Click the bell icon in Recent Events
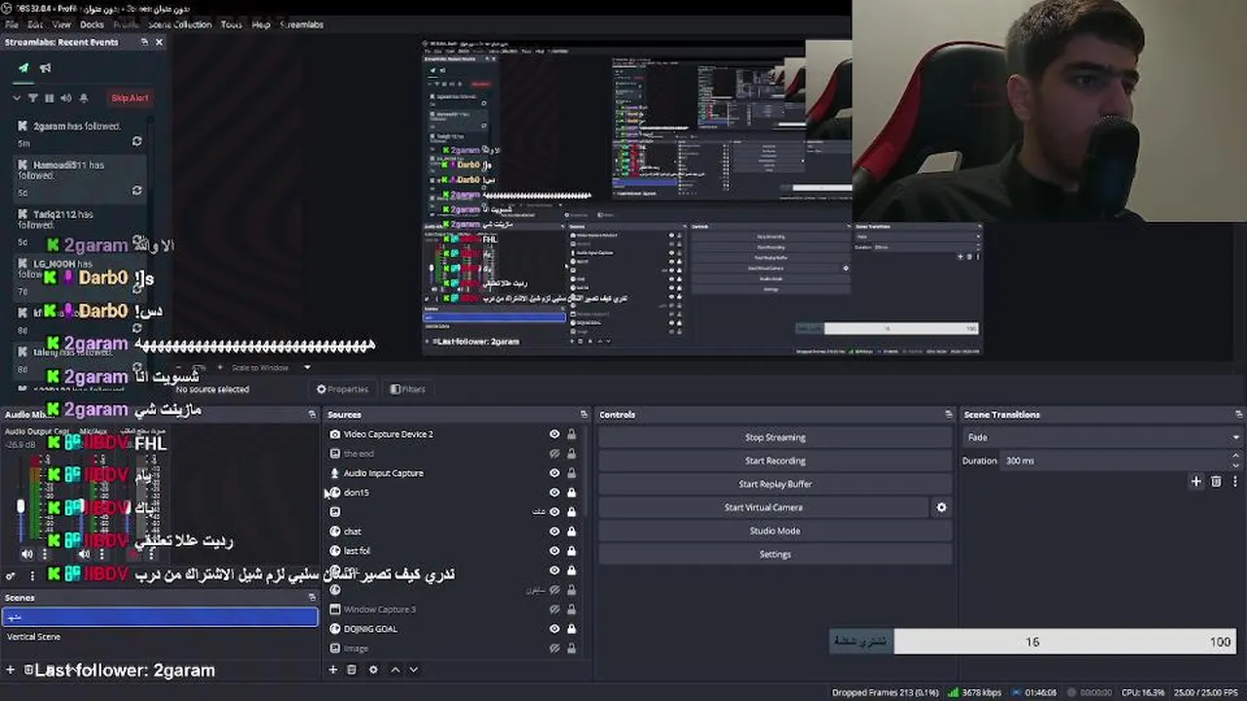The height and width of the screenshot is (701, 1247). tap(84, 97)
